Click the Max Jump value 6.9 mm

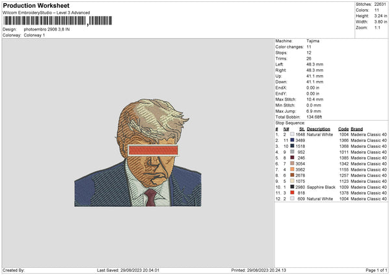[314, 111]
